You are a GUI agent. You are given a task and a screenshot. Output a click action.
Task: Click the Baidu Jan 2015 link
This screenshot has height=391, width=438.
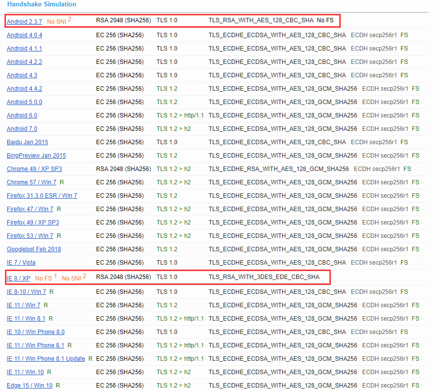point(27,142)
